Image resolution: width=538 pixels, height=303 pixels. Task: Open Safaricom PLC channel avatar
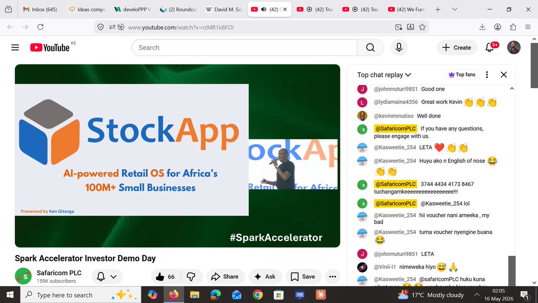[x=23, y=277]
